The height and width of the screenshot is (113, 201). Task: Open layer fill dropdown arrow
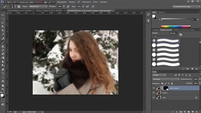(200, 83)
